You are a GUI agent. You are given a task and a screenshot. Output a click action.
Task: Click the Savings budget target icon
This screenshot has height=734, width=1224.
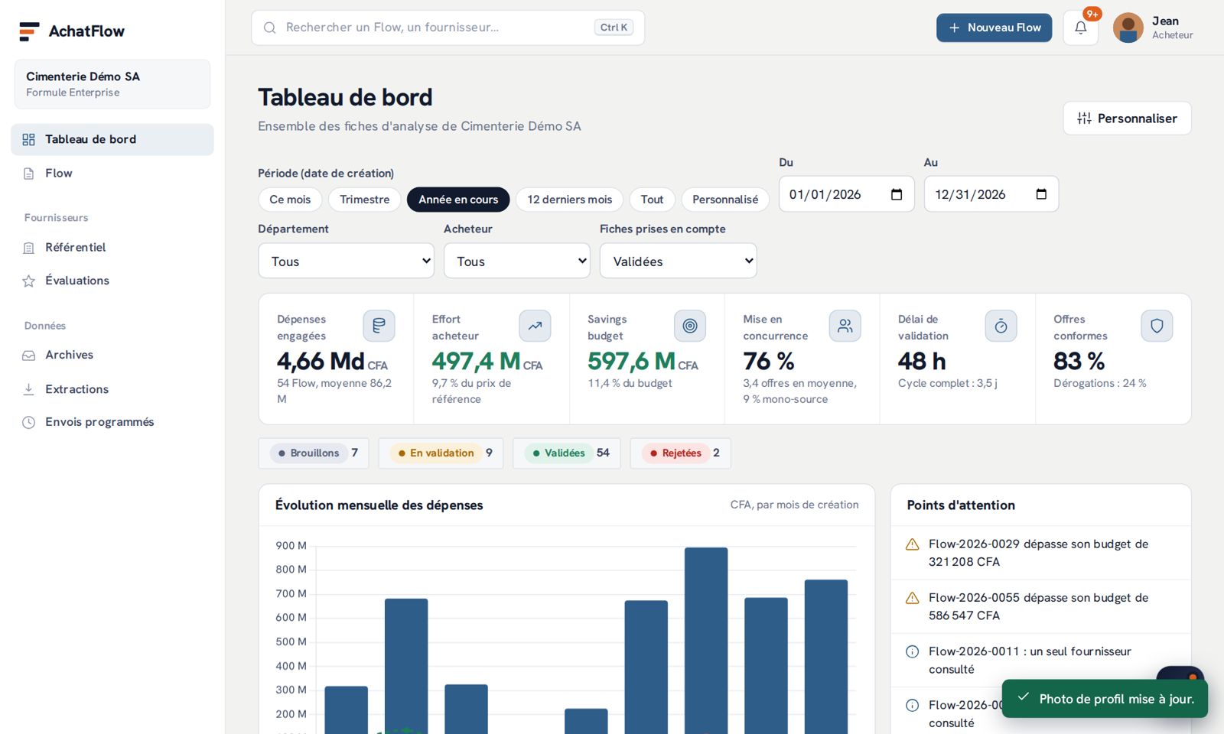690,326
